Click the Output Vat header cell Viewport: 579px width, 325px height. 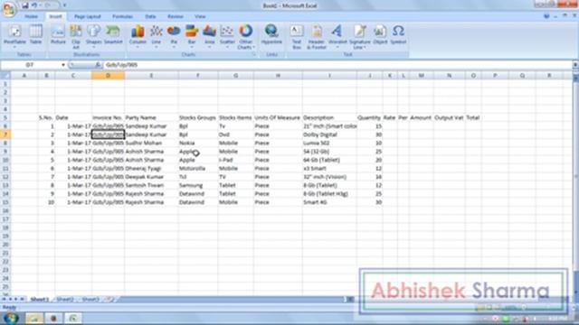coord(449,117)
